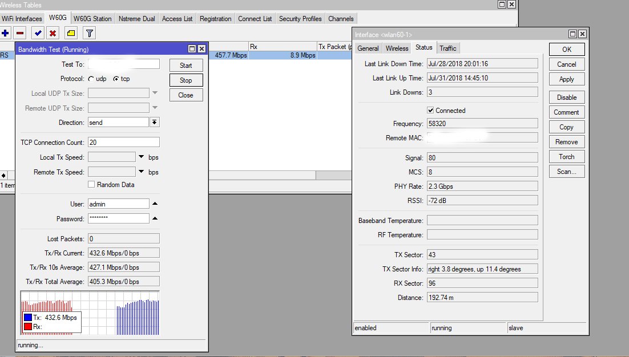Click the Frequency value 58320
The image size is (629, 357).
[482, 123]
